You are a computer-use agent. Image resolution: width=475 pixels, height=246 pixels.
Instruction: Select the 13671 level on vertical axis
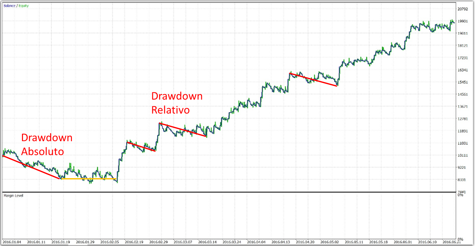click(463, 107)
